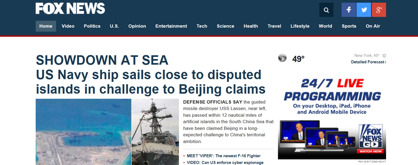This screenshot has width=418, height=165.
Task: Navigate to the World section
Action: (325, 26)
